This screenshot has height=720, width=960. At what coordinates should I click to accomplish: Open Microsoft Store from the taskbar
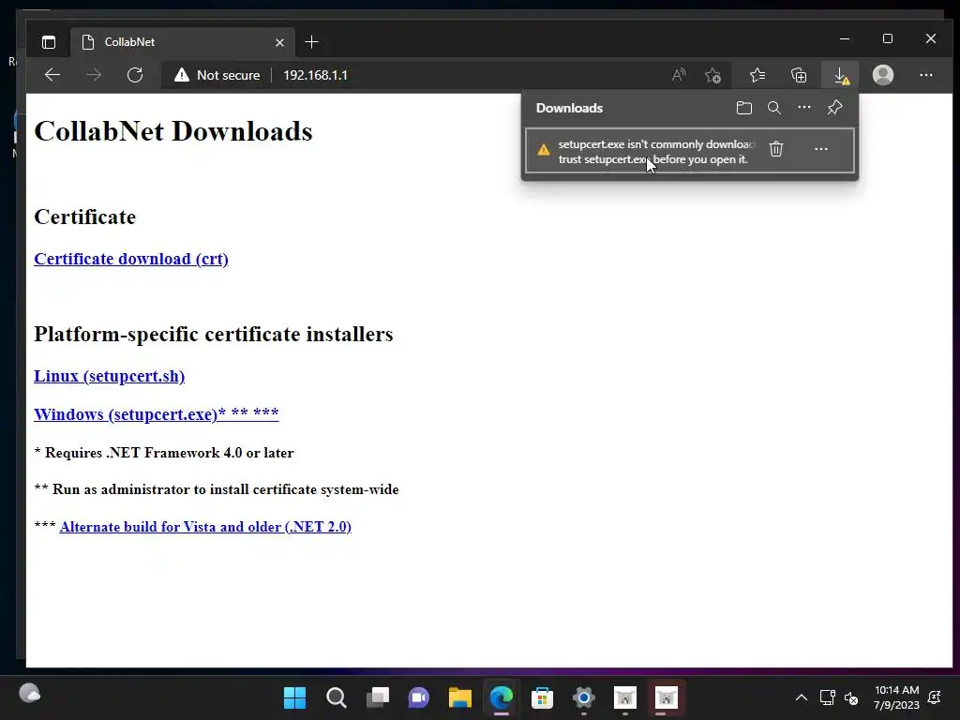(543, 697)
